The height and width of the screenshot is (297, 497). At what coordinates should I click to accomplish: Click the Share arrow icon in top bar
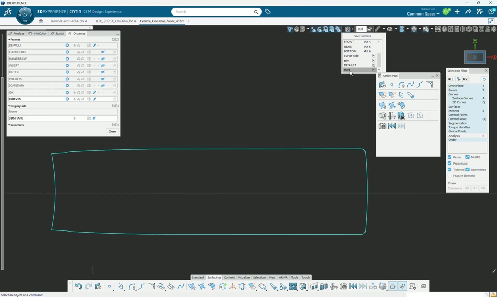(468, 12)
